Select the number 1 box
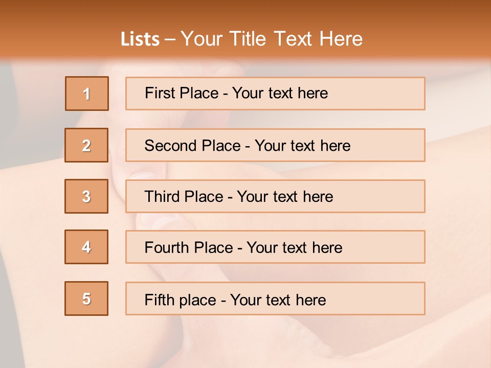This screenshot has height=368, width=491. tap(87, 94)
